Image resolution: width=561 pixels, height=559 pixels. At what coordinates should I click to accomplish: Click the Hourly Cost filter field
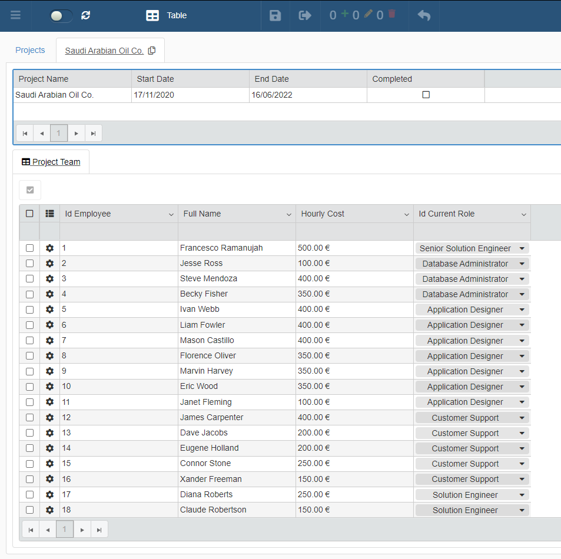tap(354, 231)
